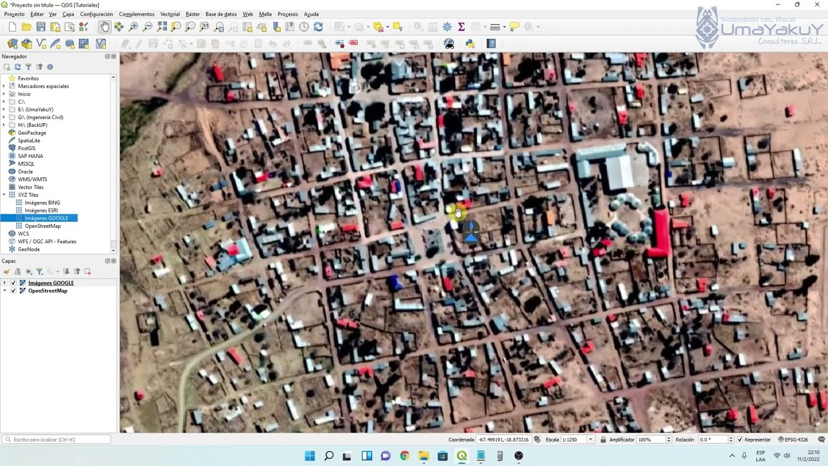This screenshot has width=828, height=466.
Task: Open the Procesos menu
Action: (288, 14)
